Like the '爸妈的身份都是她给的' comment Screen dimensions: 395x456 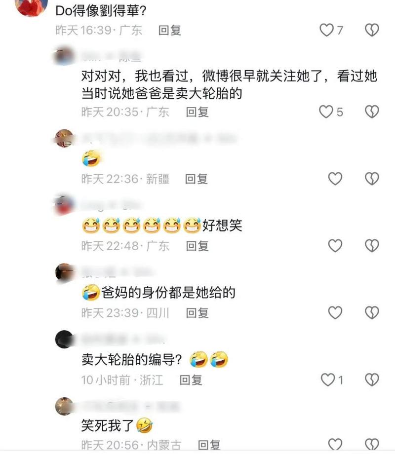(x=335, y=312)
